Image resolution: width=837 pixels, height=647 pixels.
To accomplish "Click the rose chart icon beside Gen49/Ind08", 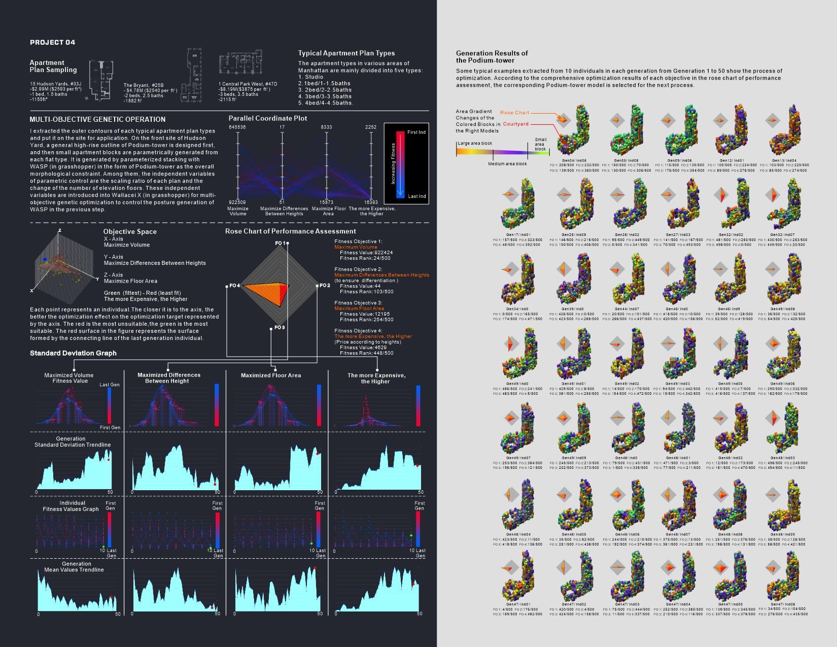I will click(773, 269).
